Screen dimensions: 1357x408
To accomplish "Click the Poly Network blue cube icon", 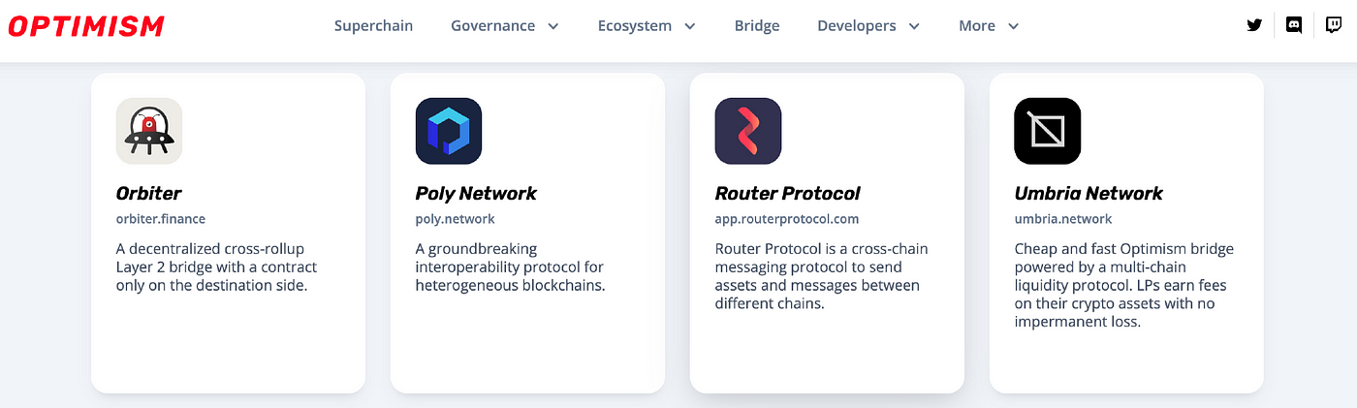I will (449, 131).
